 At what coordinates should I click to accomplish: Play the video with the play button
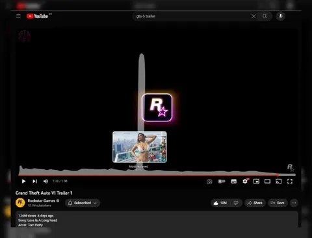(23, 181)
